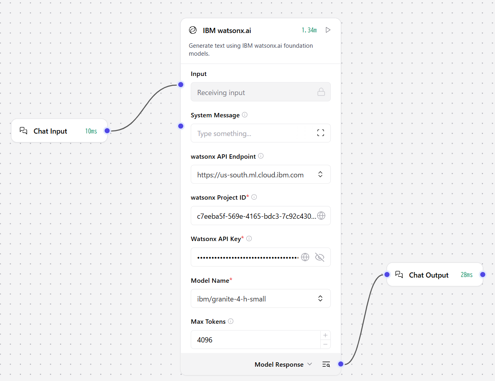This screenshot has height=381, width=495.
Task: Click the Model Response output port handle
Action: click(341, 364)
